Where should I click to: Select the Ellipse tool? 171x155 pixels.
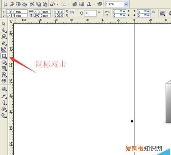tap(4, 62)
